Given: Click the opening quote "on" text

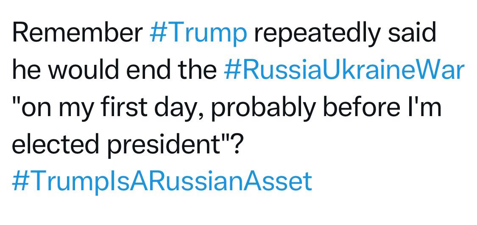Looking at the screenshot, I should coord(31,107).
